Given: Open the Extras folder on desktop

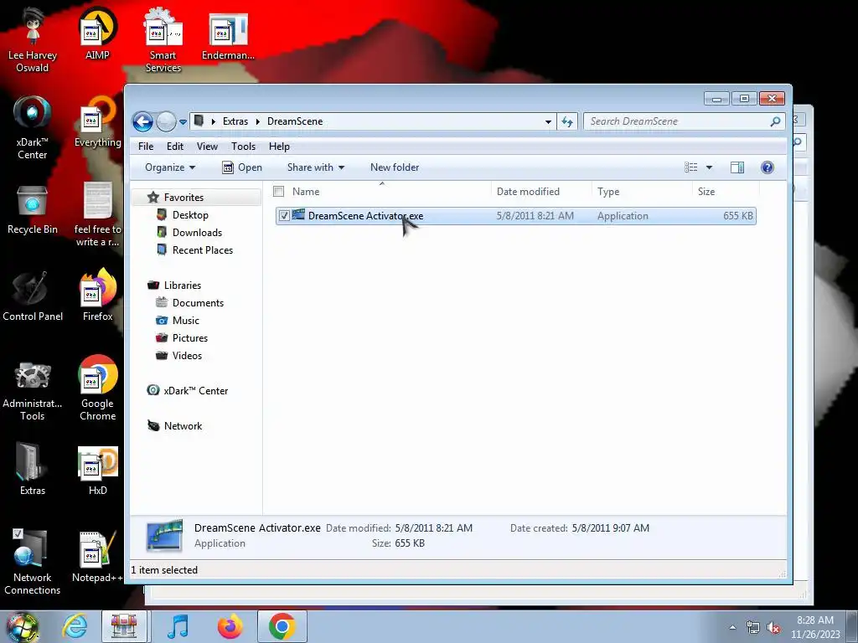Looking at the screenshot, I should pyautogui.click(x=33, y=470).
